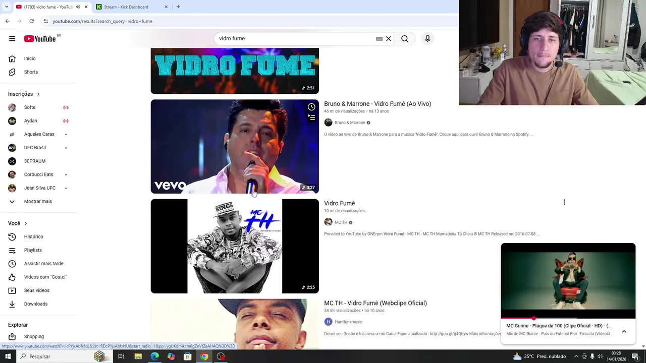This screenshot has height=363, width=646.
Task: Expand the Você section header
Action: pos(18,223)
